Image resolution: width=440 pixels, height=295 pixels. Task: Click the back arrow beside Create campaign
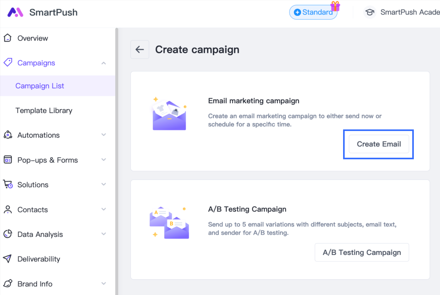tap(140, 50)
